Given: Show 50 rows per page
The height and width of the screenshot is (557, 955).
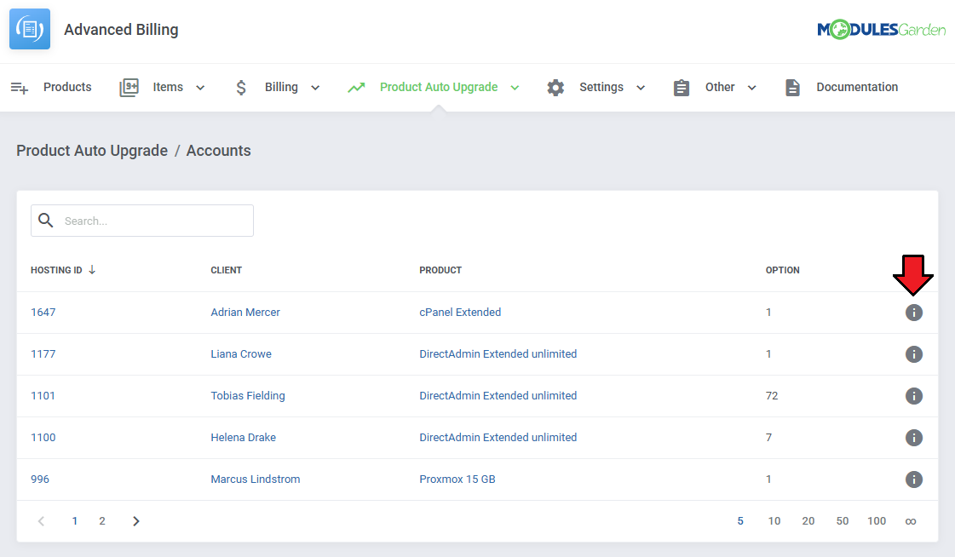Looking at the screenshot, I should tap(843, 521).
